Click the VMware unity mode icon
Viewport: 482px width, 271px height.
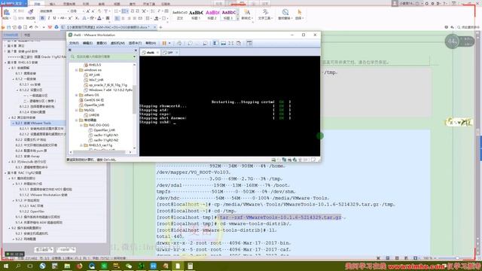point(239,43)
